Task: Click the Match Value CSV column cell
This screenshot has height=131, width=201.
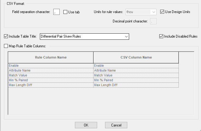Action: coord(136,76)
